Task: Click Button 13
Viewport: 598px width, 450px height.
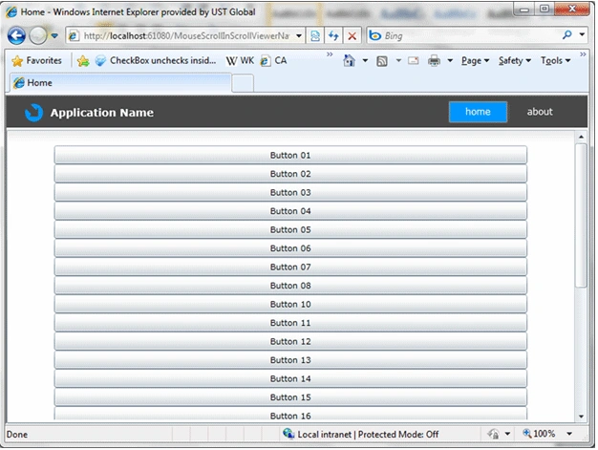Action: point(290,360)
